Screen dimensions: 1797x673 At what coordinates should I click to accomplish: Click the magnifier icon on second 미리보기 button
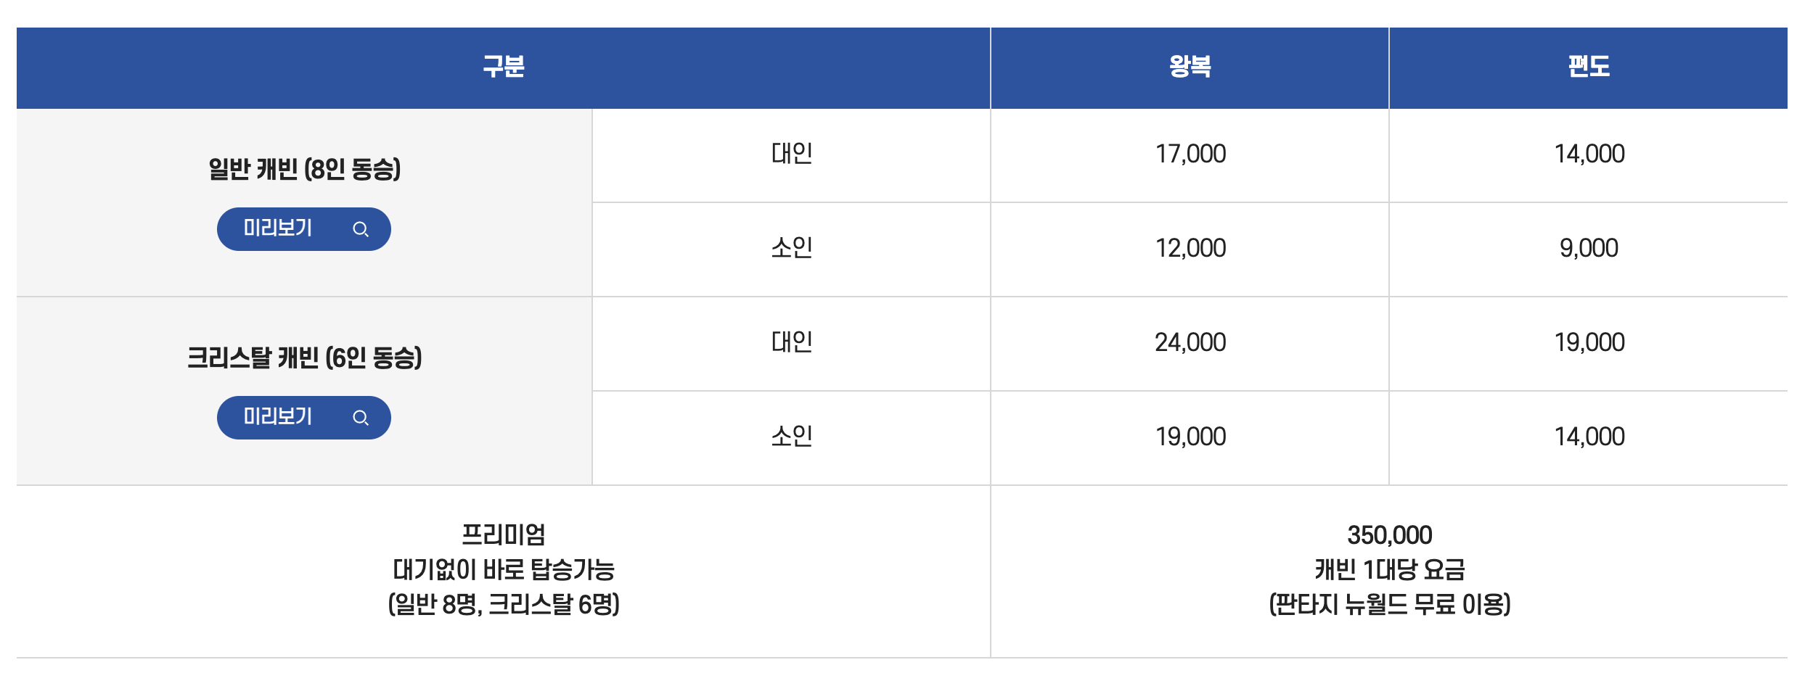coord(360,418)
